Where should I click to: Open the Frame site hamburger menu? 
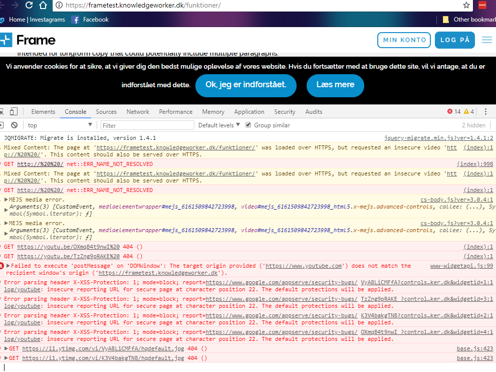[x=486, y=40]
